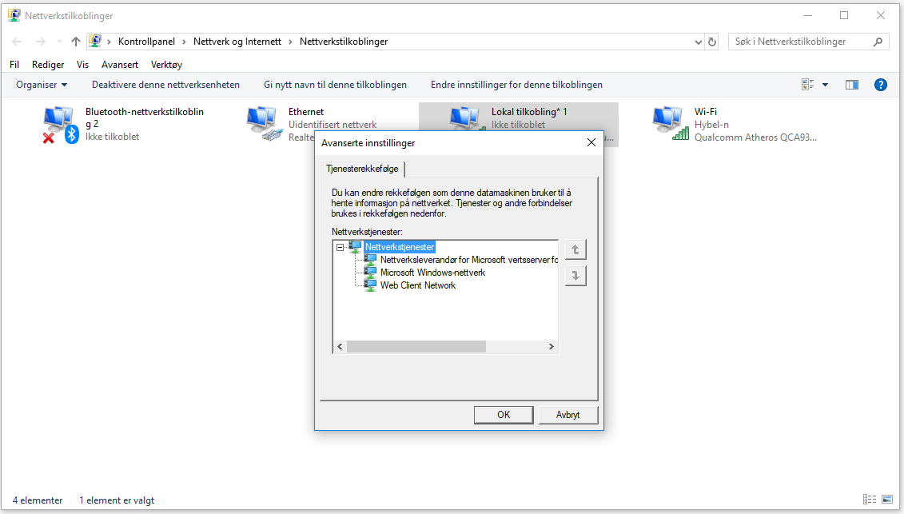Open the Vis menu
The image size is (904, 514).
(x=82, y=65)
